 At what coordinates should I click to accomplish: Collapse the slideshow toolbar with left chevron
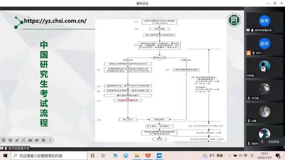(x=50, y=140)
